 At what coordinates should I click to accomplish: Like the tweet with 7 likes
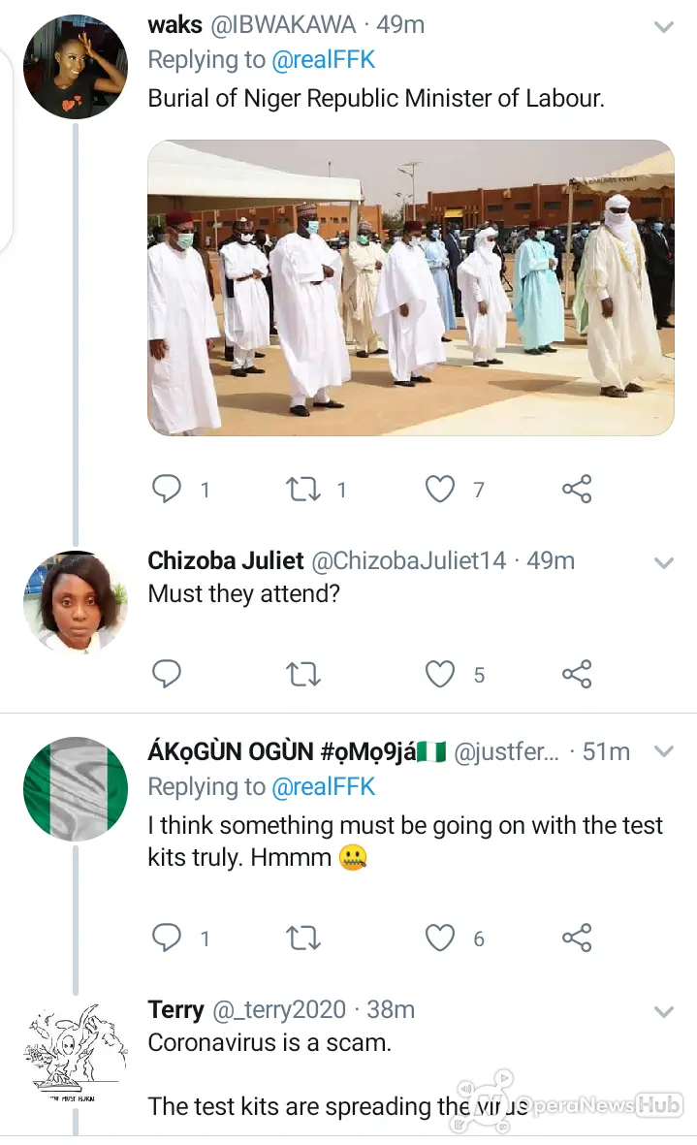(440, 490)
